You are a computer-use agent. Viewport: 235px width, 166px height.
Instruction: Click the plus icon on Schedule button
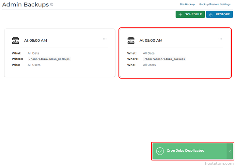180,14
